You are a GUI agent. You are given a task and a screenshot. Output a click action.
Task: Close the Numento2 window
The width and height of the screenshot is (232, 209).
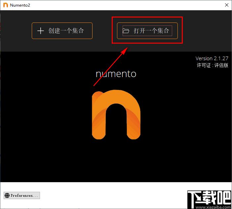pyautogui.click(x=226, y=5)
